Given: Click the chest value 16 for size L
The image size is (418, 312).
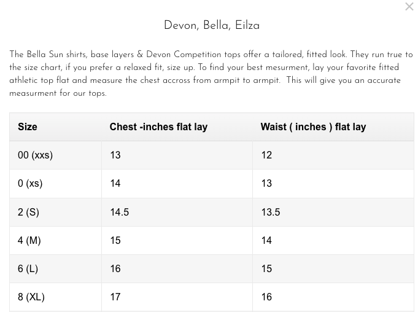Looking at the screenshot, I should pos(115,268).
